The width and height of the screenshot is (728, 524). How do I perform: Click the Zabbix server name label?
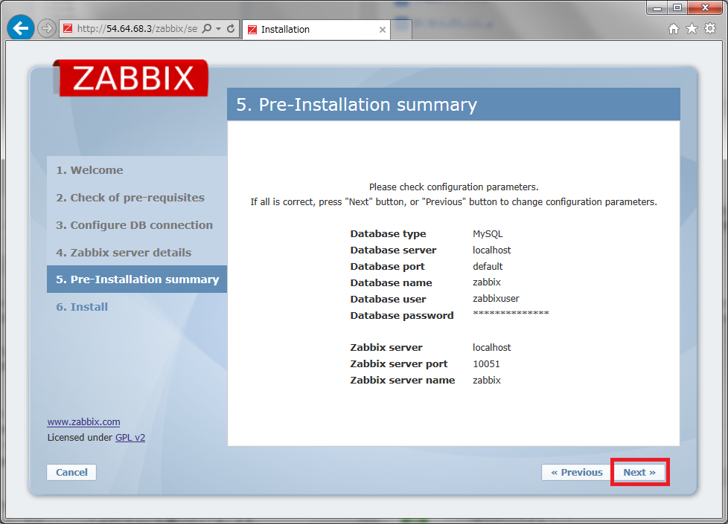[403, 381]
